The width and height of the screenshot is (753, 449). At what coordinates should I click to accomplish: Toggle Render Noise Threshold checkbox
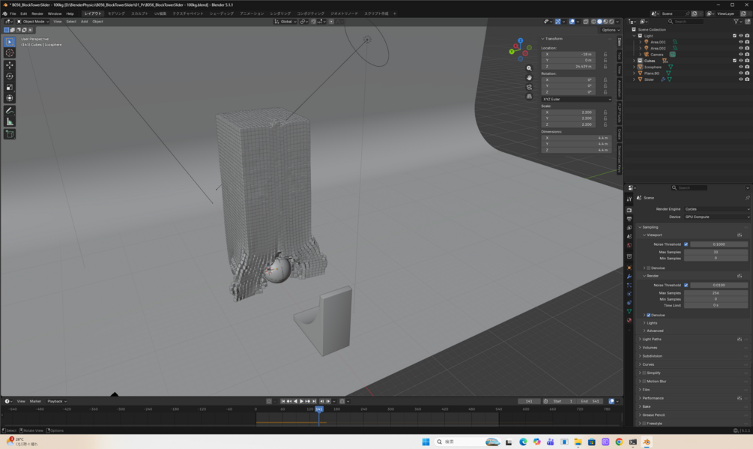click(x=686, y=286)
